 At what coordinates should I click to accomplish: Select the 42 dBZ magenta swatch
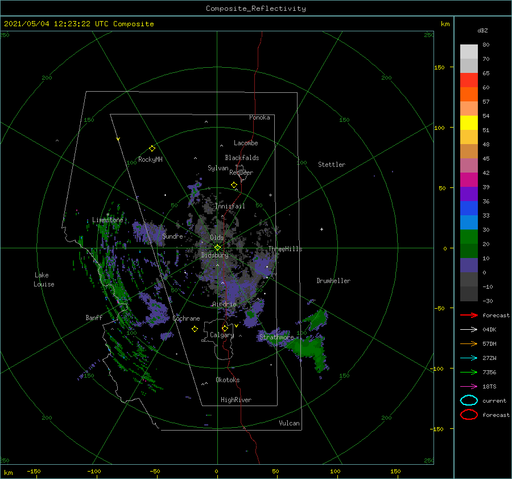coord(469,179)
